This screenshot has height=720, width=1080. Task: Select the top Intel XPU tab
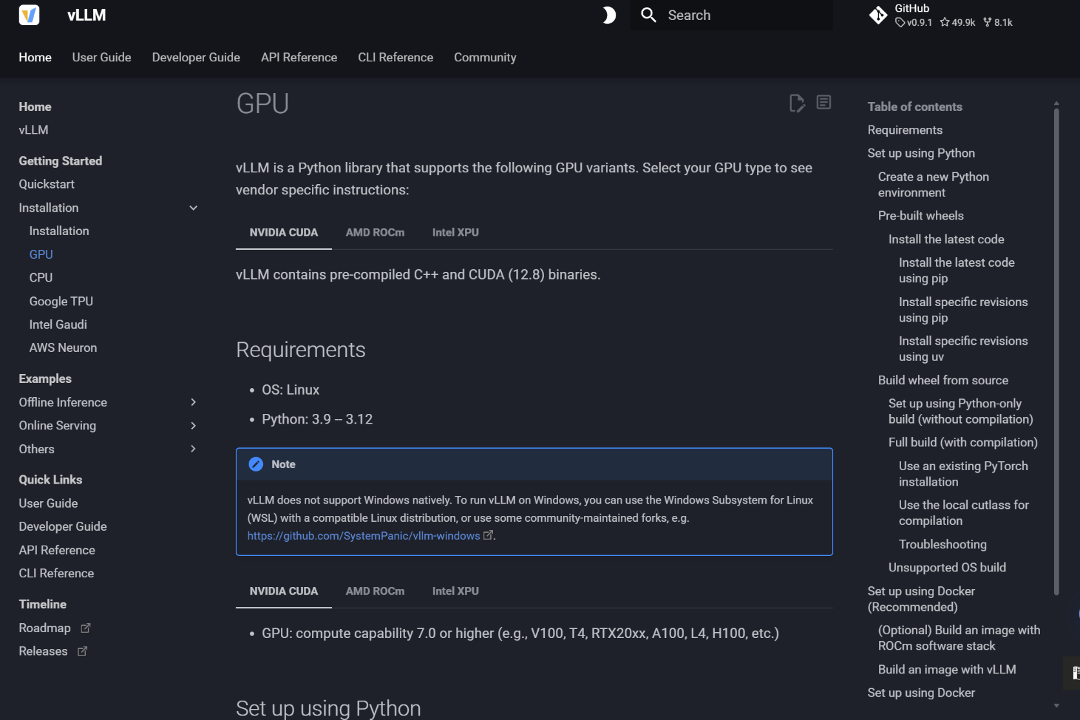(x=455, y=232)
